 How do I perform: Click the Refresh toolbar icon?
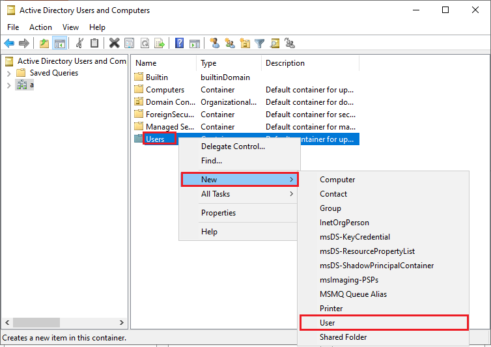(145, 43)
